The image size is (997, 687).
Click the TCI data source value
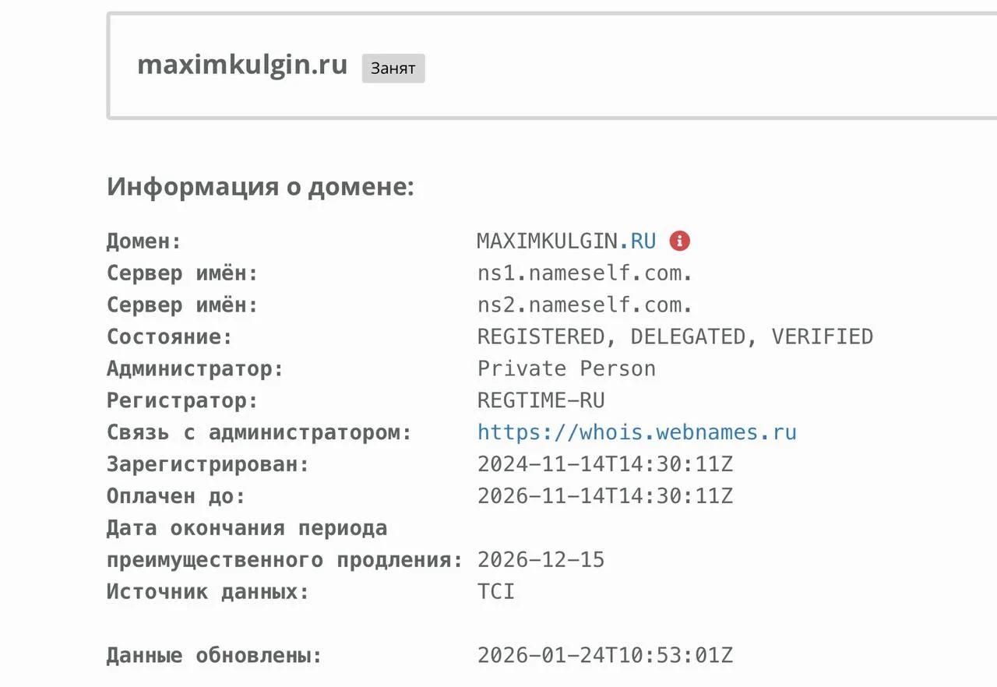(x=496, y=592)
